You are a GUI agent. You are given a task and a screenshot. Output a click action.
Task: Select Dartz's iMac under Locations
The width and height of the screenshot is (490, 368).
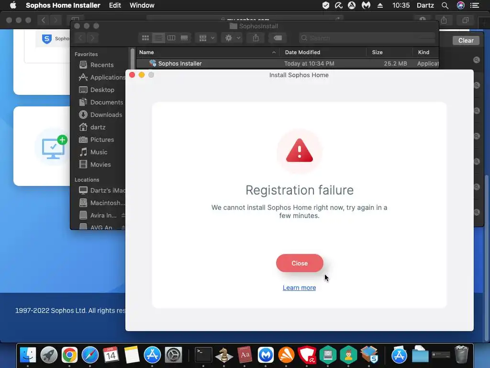102,190
